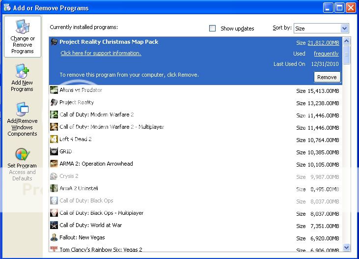The image size is (359, 259).
Task: Enable the Show updates checkbox
Action: point(213,29)
